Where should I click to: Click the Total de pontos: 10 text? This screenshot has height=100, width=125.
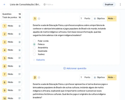point(11,17)
